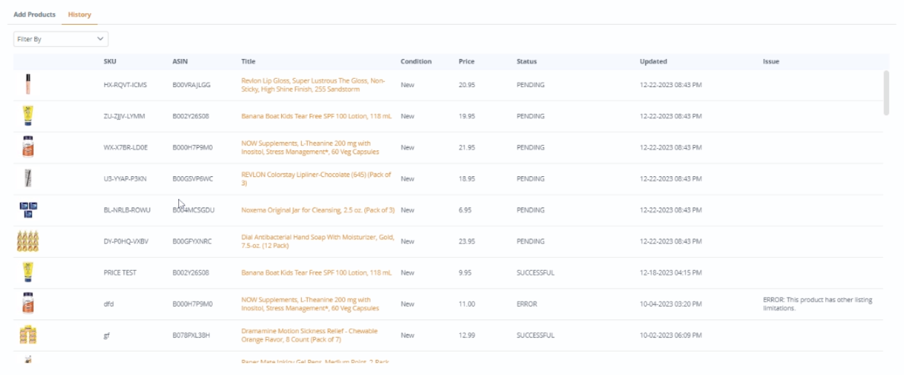Open the Dial Antibacterial Hand Soap link
The height and width of the screenshot is (375, 904).
coord(318,241)
